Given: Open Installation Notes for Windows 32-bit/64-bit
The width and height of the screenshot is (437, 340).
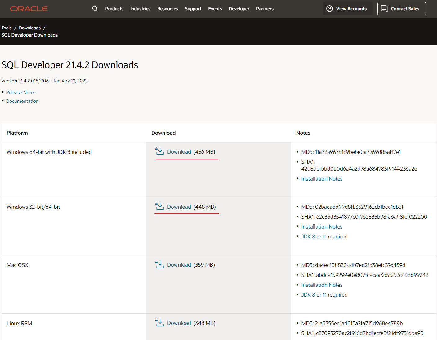Looking at the screenshot, I should [x=322, y=227].
